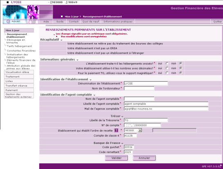This screenshot has height=169, width=223.
Task: Open Eléments financiers de l'élève
Action: point(21,62)
